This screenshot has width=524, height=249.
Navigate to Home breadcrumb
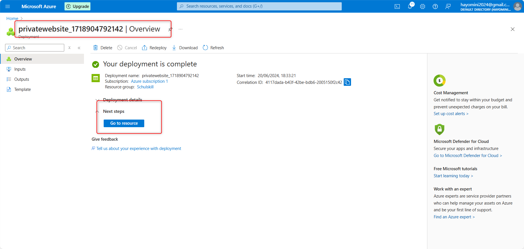coord(12,19)
